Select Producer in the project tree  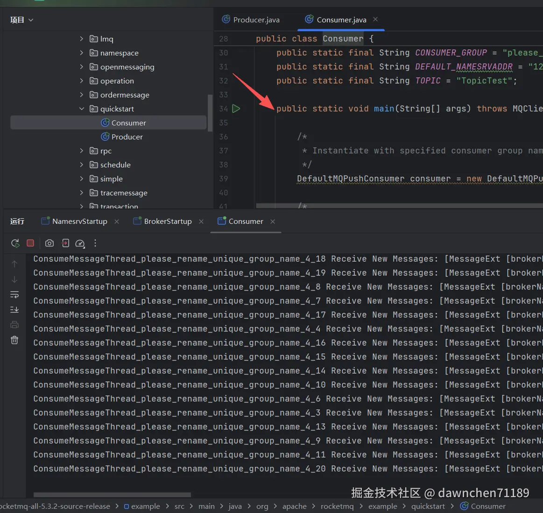tap(108, 137)
